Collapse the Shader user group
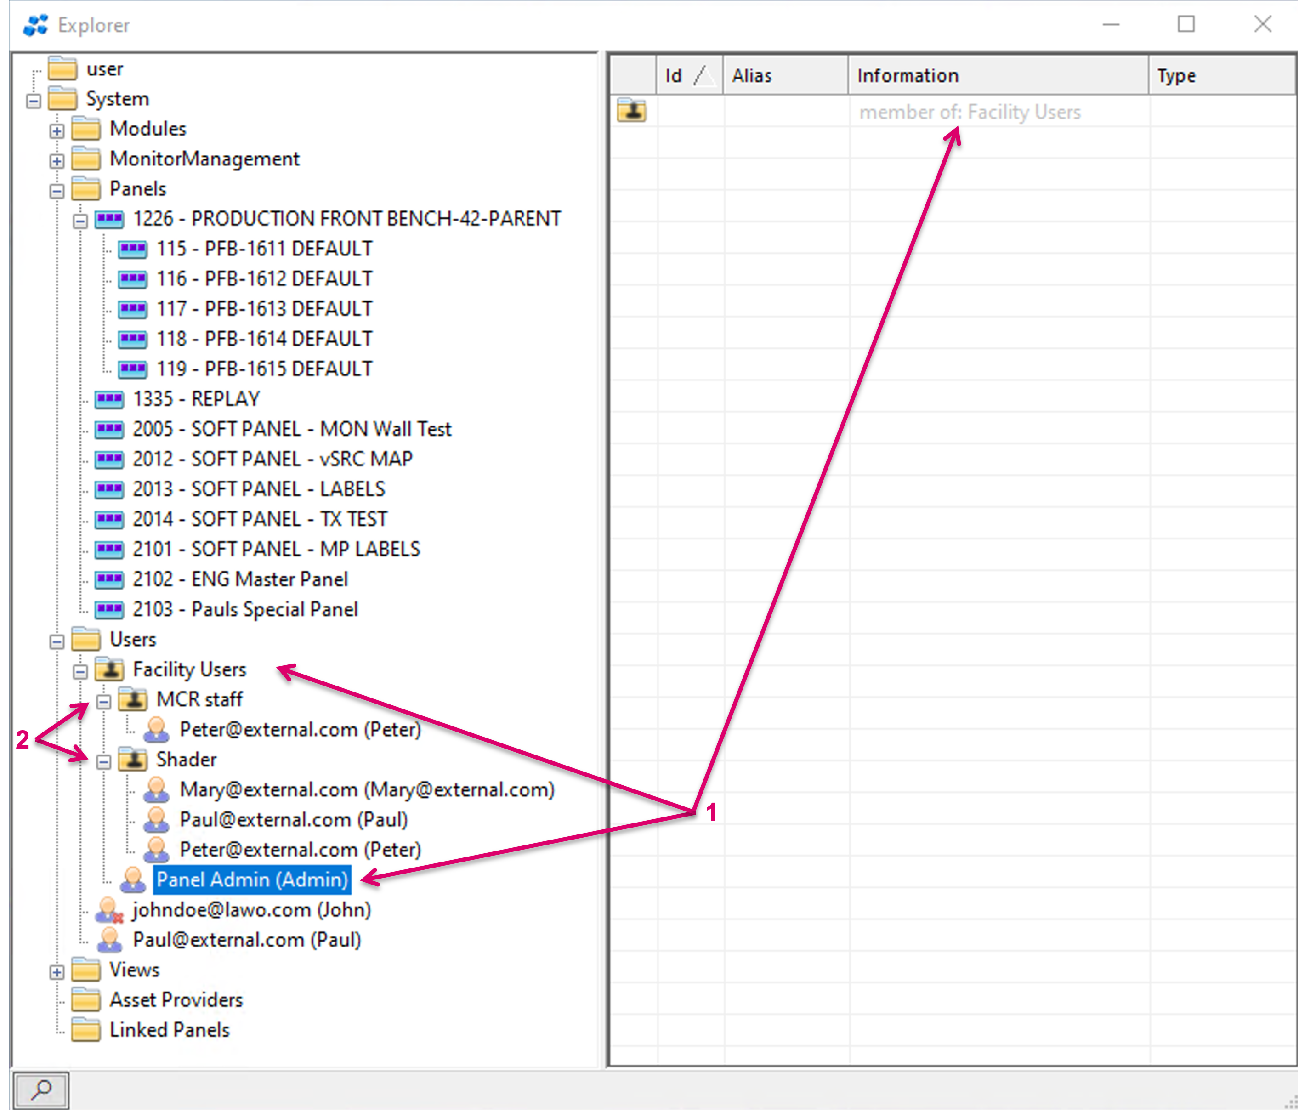1299x1112 pixels. point(103,761)
